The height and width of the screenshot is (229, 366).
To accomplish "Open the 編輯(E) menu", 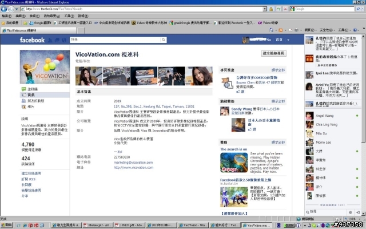I will click(x=21, y=16).
